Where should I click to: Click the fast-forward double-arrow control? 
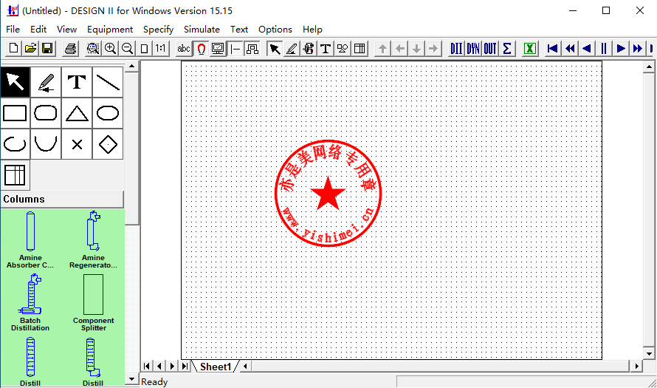(x=638, y=49)
